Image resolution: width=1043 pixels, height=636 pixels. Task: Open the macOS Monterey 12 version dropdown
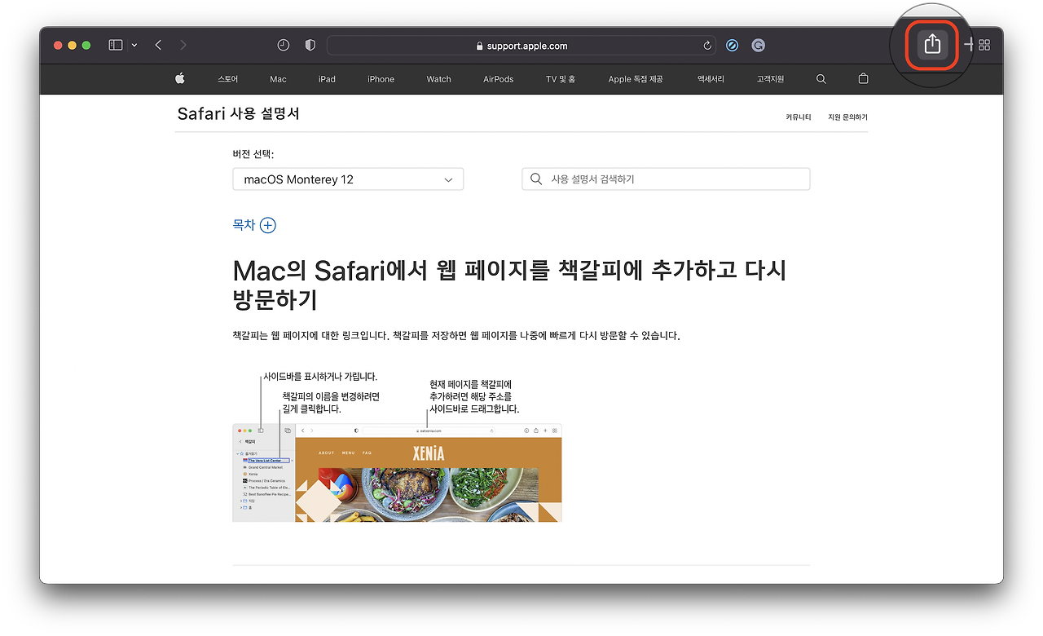348,179
